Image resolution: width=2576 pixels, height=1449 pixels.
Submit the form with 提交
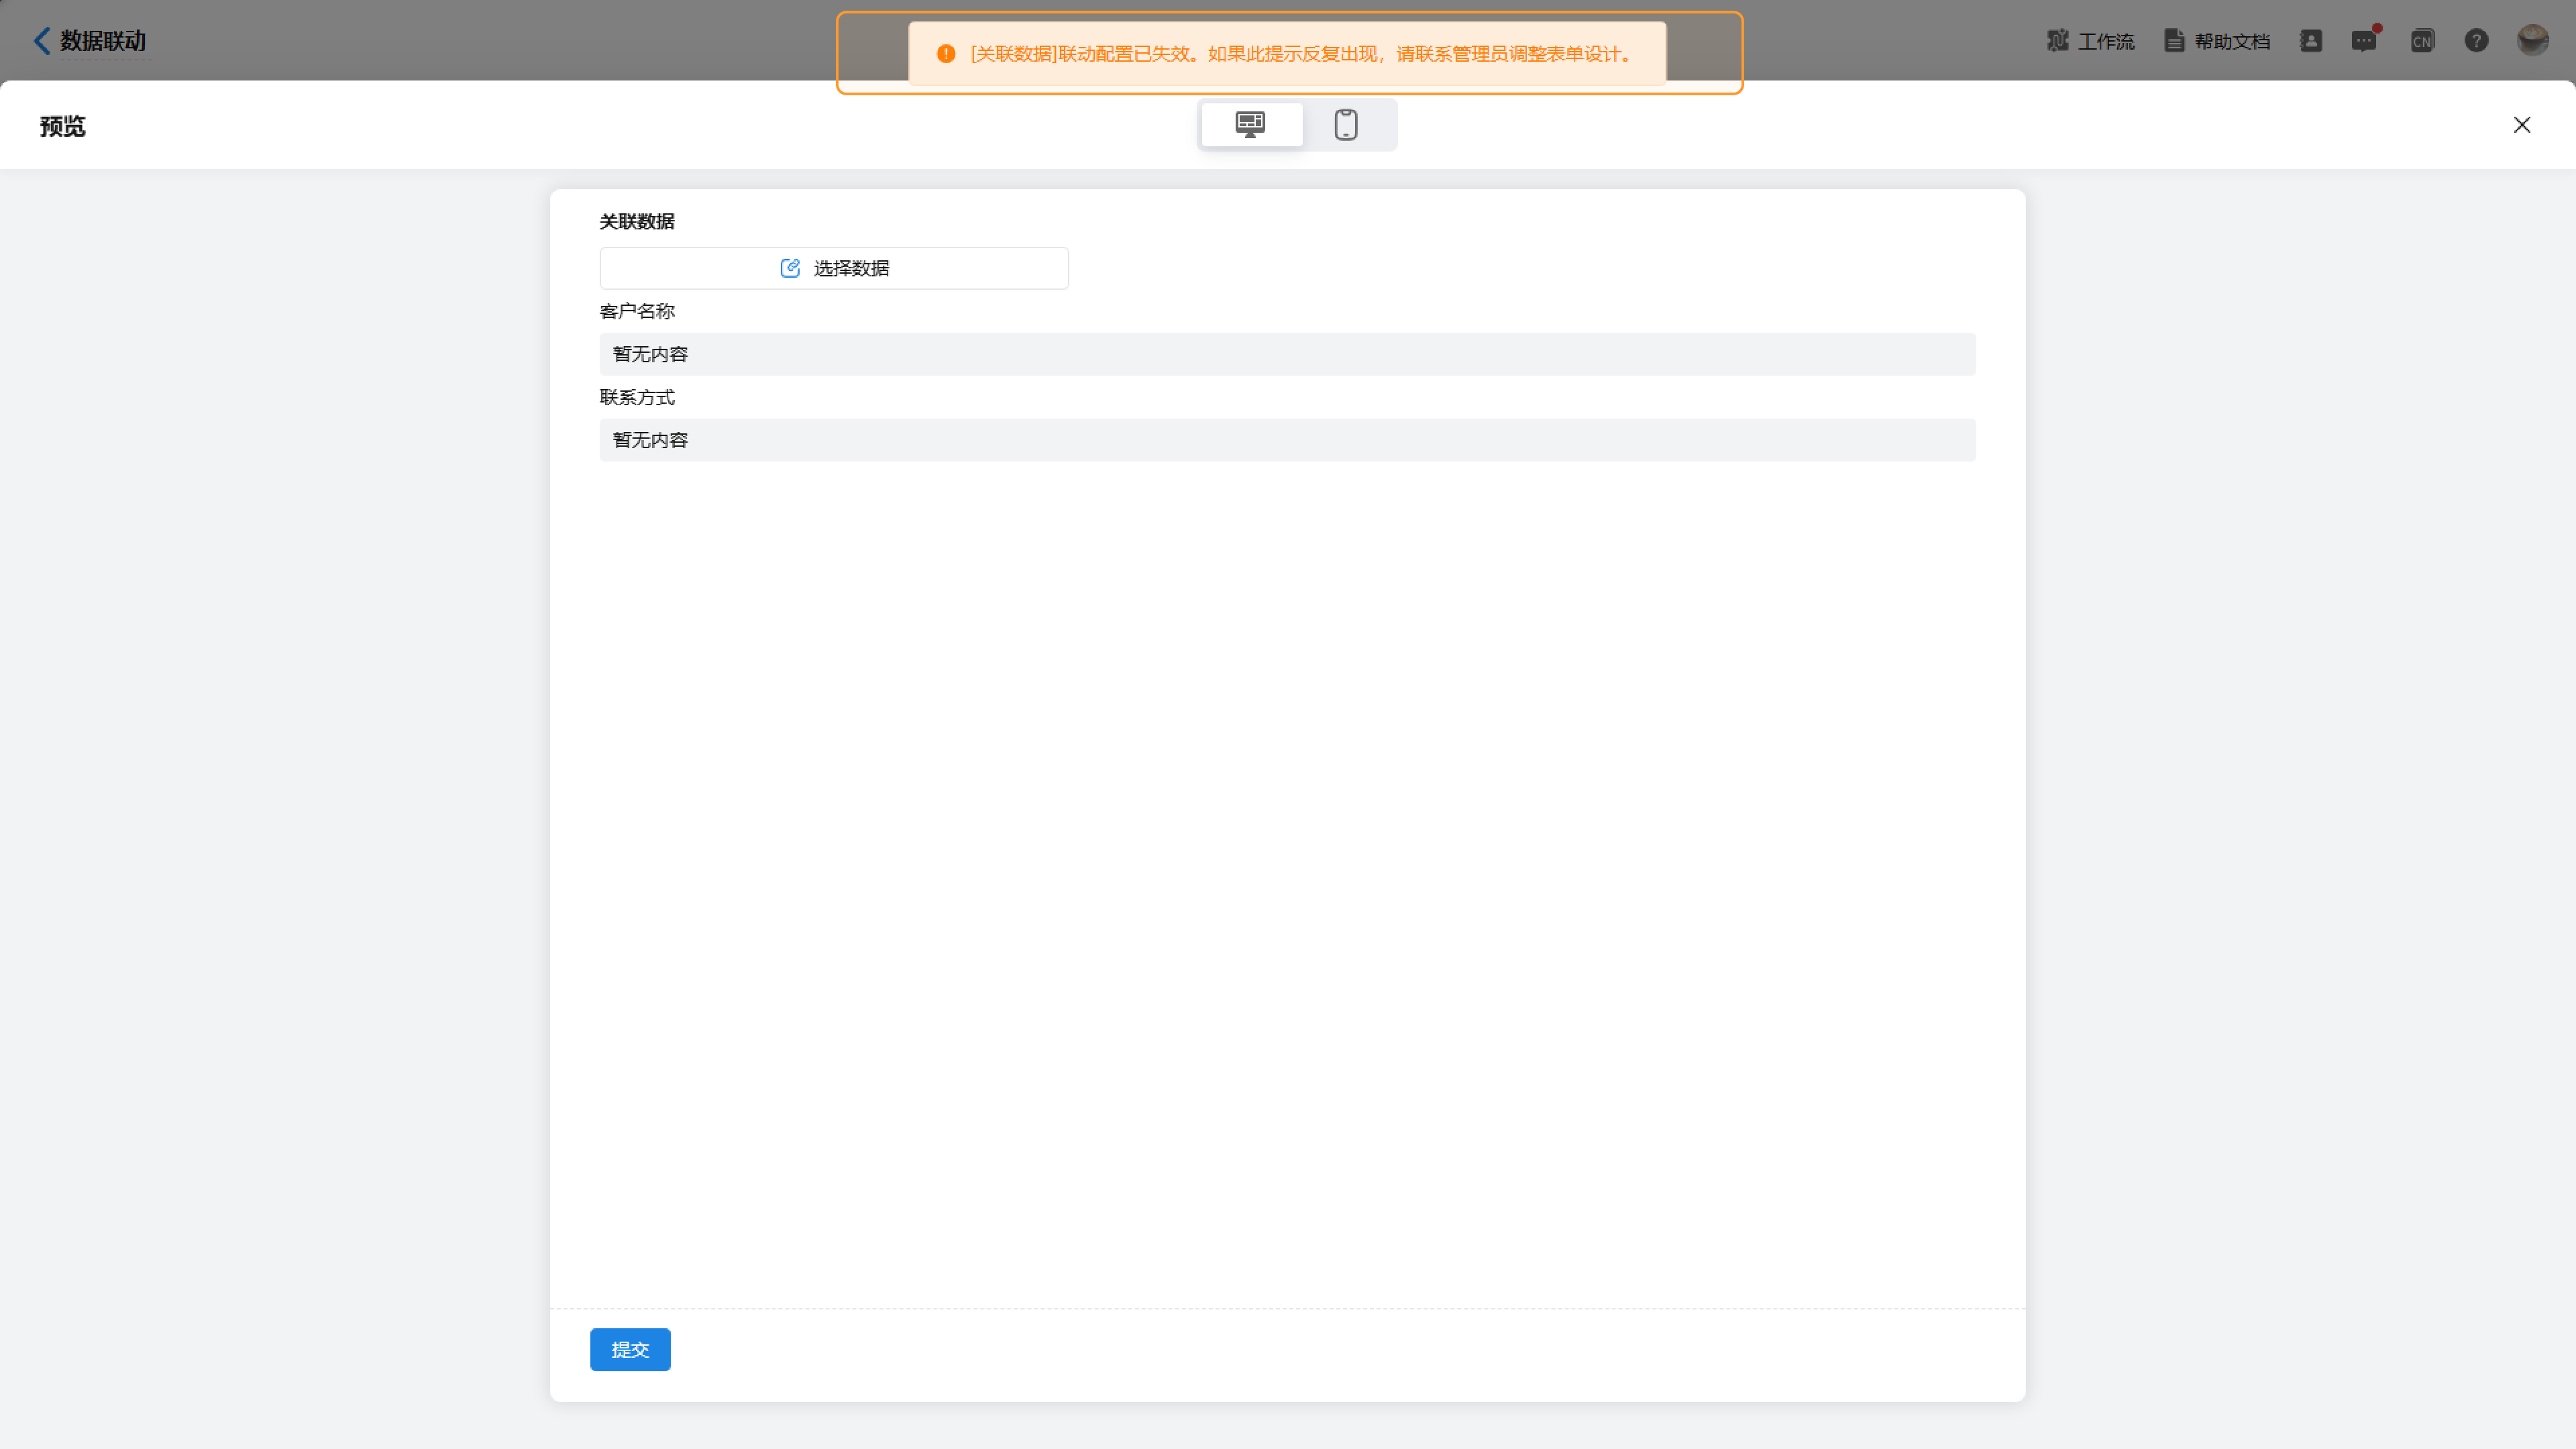pyautogui.click(x=630, y=1349)
